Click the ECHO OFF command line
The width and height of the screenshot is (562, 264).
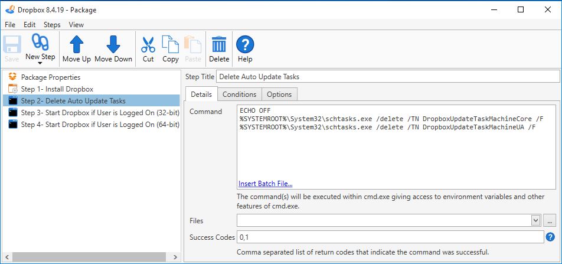click(x=255, y=110)
